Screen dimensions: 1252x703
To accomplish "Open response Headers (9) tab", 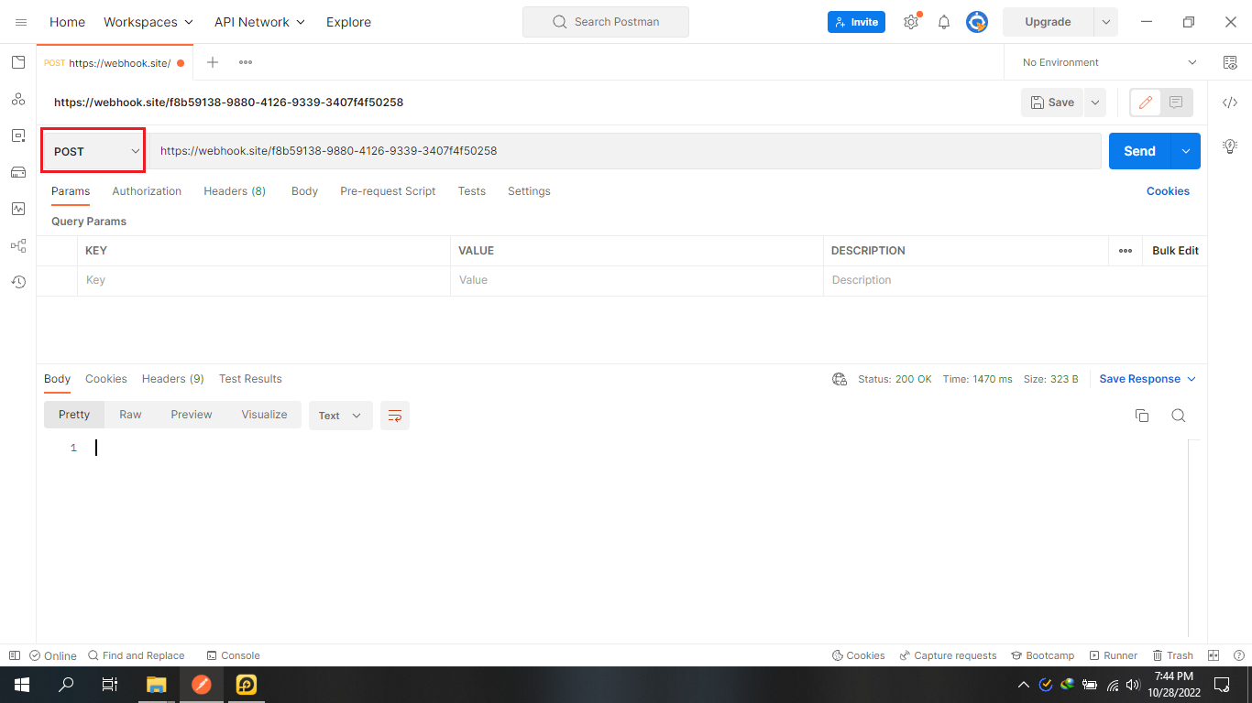I will pos(173,379).
